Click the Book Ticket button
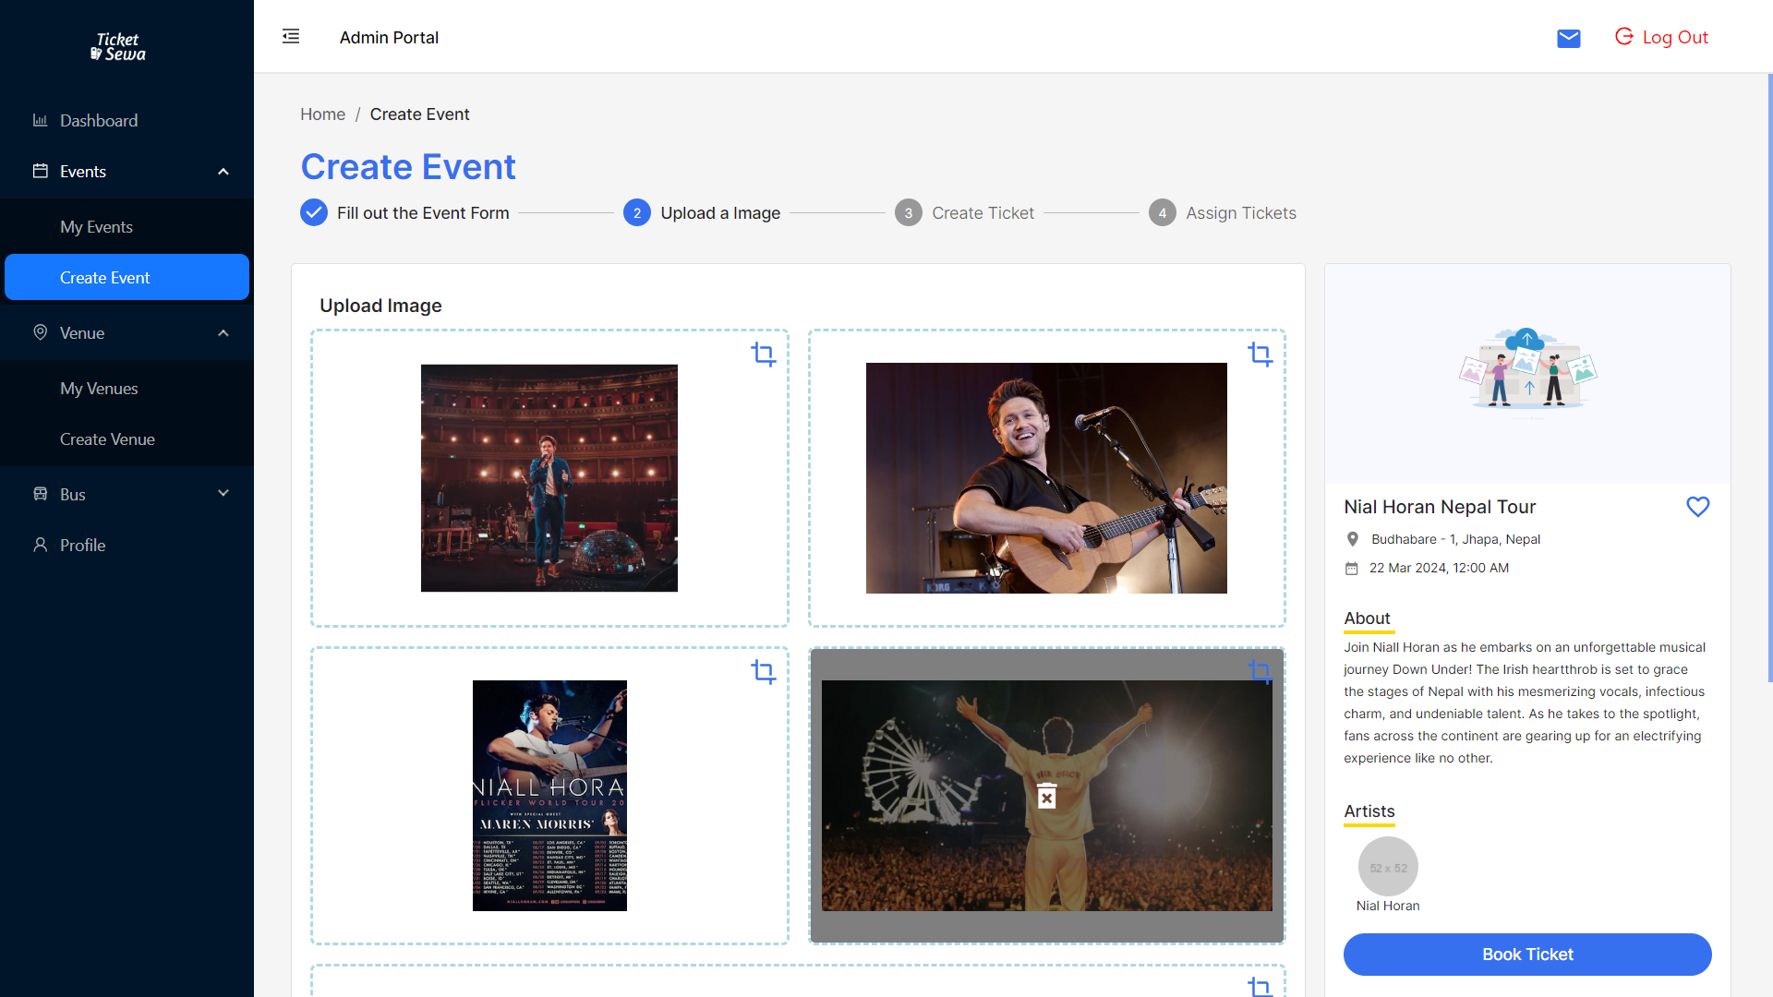Screen dimensions: 1773x997 (1527, 955)
